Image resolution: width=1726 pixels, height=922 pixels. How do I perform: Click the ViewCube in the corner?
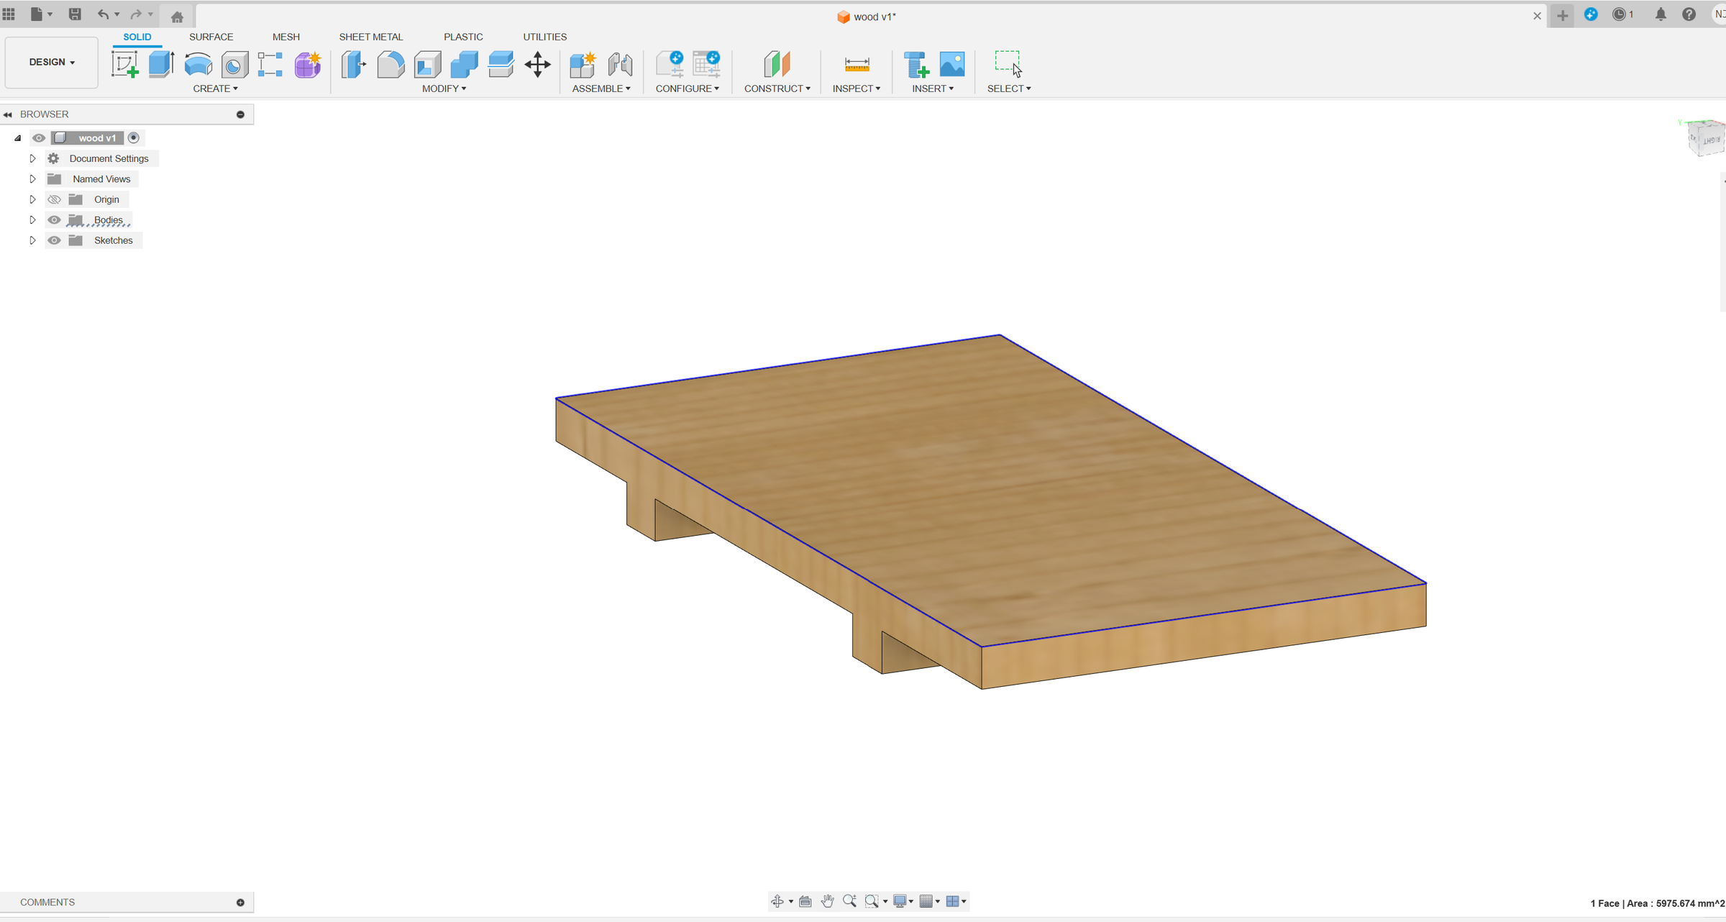point(1704,137)
